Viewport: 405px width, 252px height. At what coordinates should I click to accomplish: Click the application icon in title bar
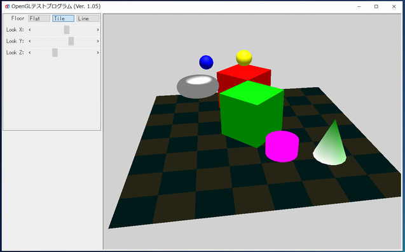7,6
